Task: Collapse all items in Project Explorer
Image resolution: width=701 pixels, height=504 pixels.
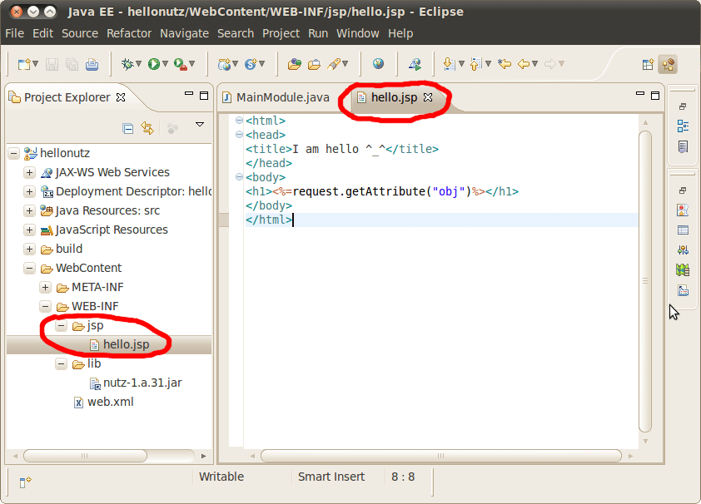Action: click(128, 128)
